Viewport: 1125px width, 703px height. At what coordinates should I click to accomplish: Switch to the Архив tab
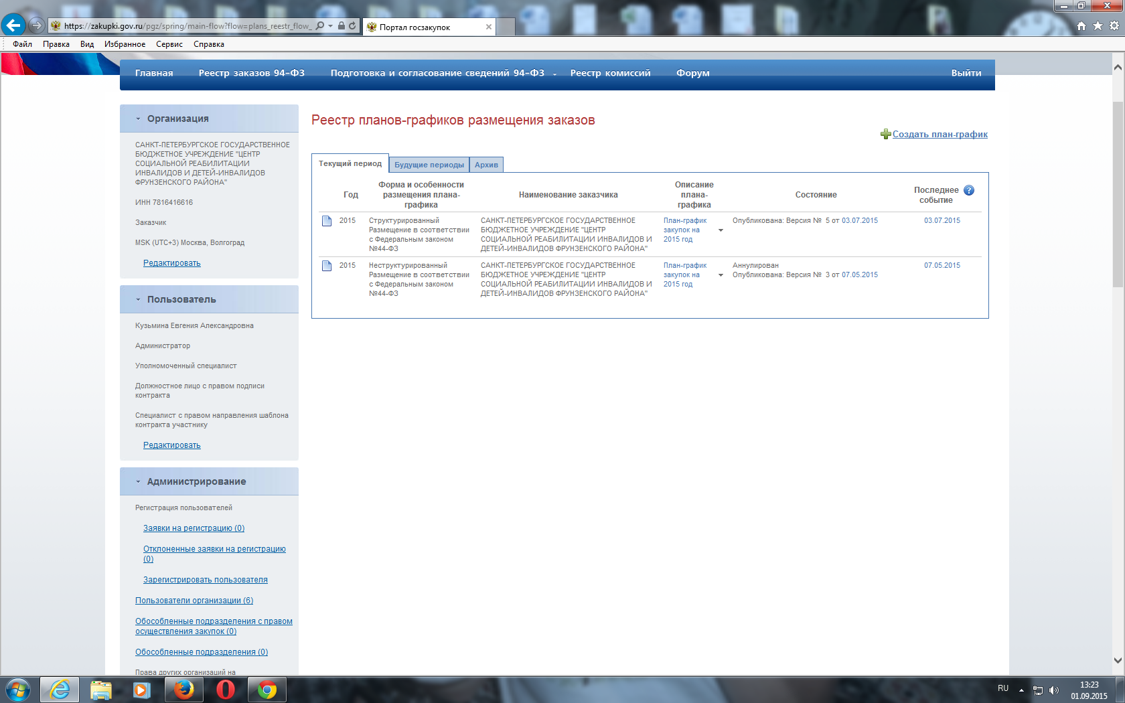pyautogui.click(x=486, y=165)
